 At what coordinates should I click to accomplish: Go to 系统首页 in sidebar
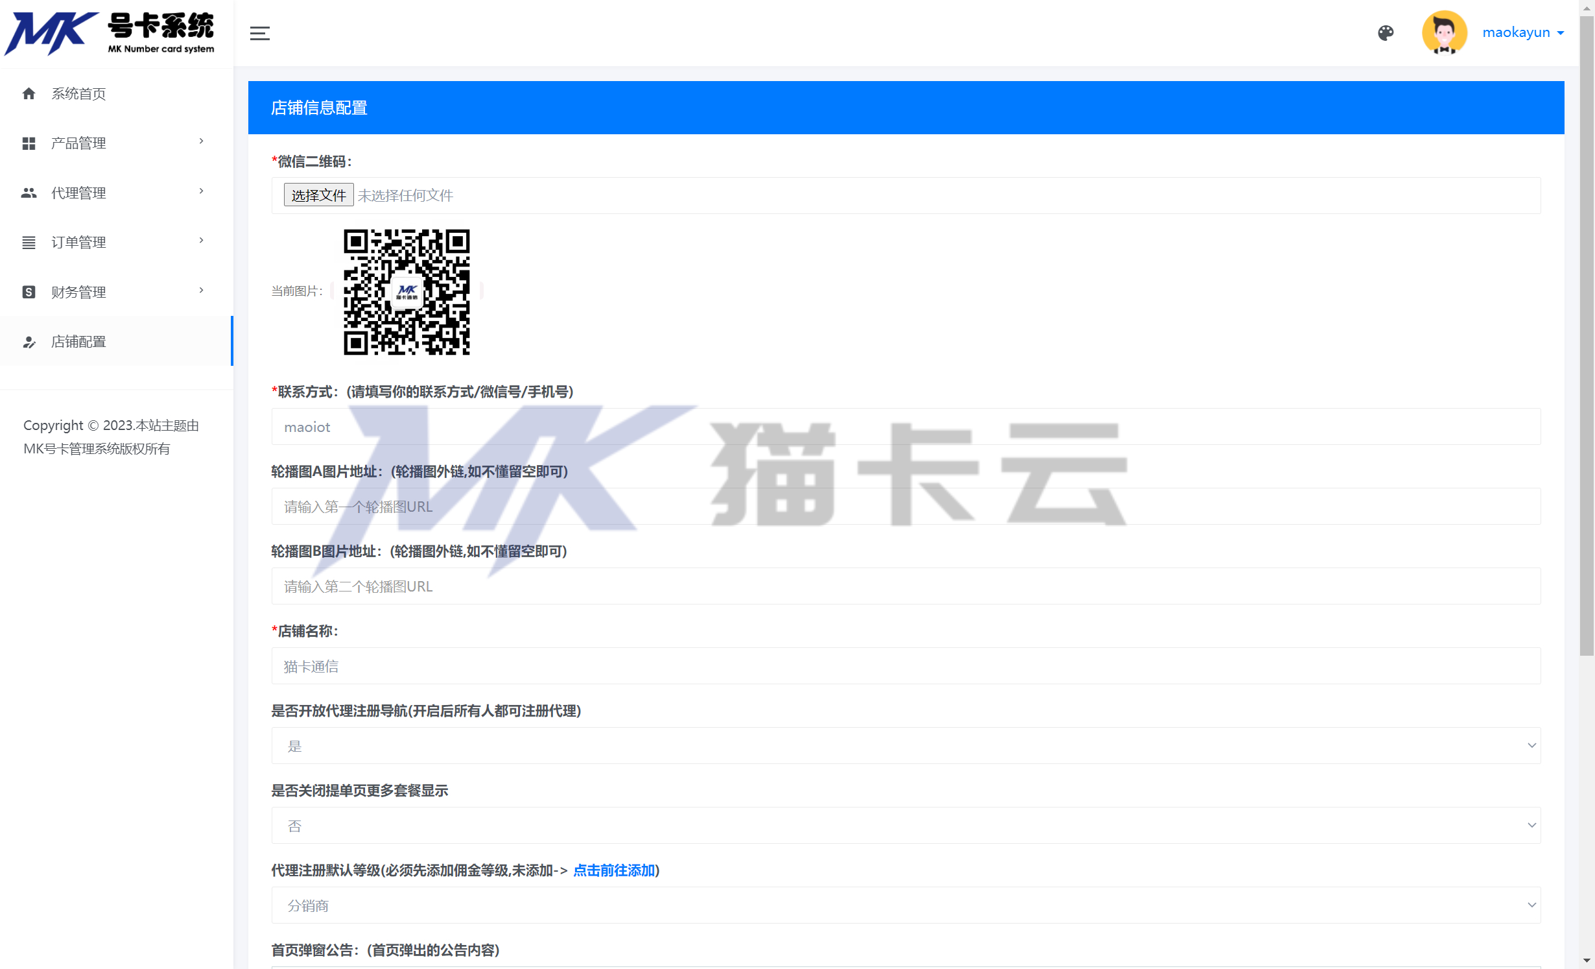[x=117, y=94]
